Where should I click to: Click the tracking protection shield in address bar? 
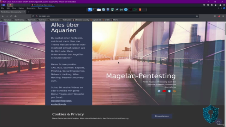click(33, 16)
